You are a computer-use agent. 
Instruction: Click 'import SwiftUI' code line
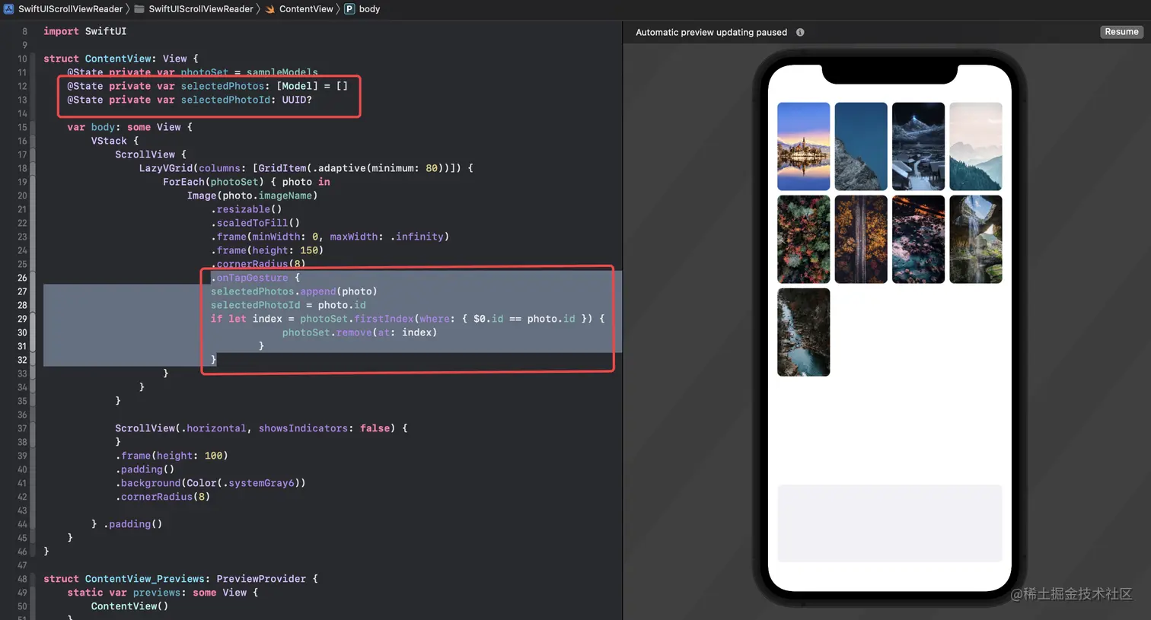pyautogui.click(x=85, y=31)
